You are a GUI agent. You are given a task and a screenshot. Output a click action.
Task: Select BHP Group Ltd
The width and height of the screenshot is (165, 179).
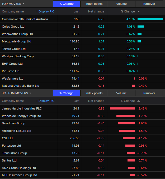pos(12,64)
